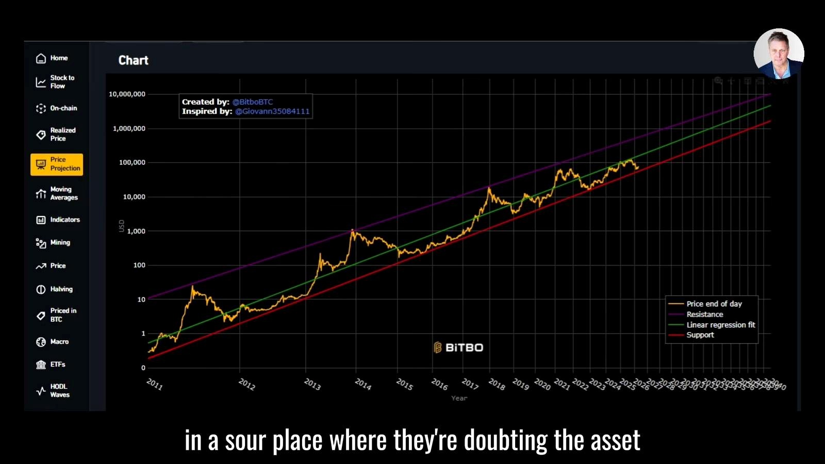The height and width of the screenshot is (464, 825).
Task: Open Moving Averages bar-arrow icon
Action: click(41, 193)
